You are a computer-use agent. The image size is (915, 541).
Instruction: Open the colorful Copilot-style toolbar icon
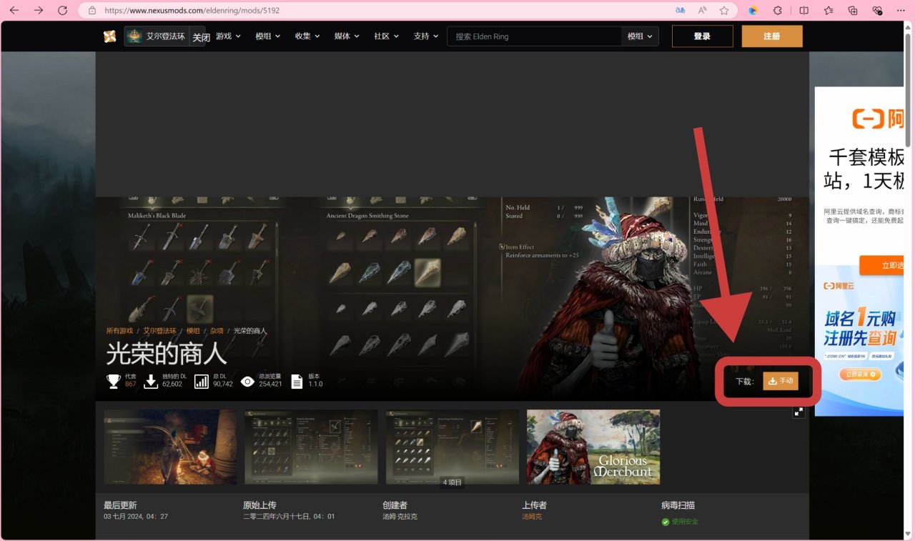click(753, 11)
